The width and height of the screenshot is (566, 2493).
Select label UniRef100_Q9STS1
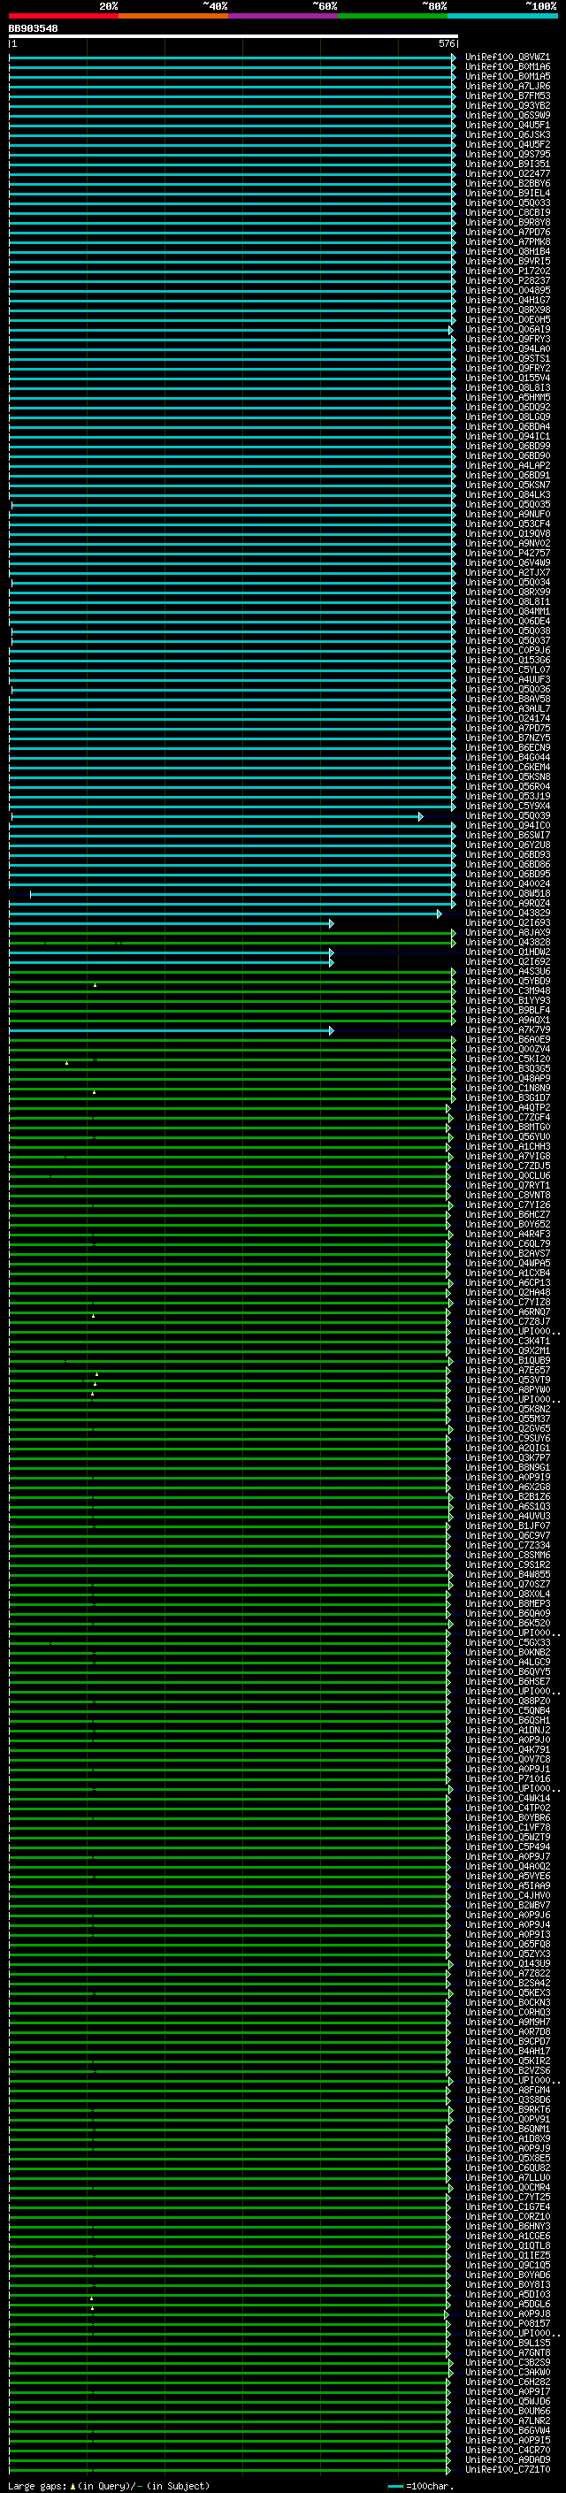(x=507, y=359)
